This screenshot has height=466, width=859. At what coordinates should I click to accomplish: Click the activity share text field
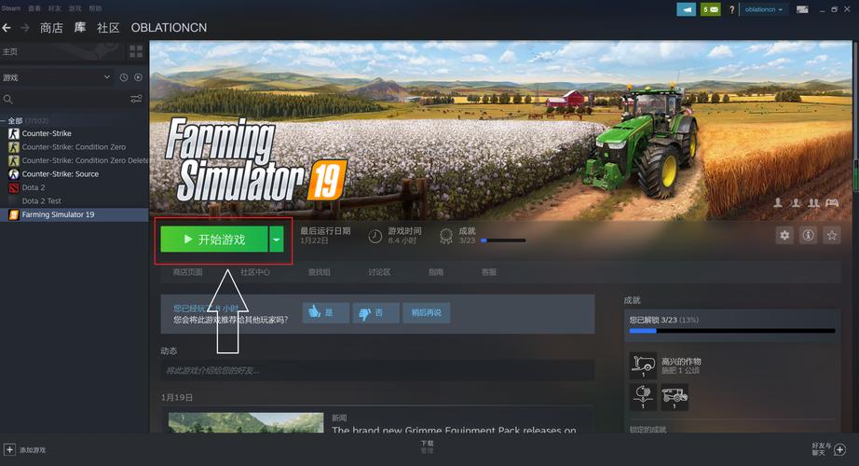coord(377,371)
